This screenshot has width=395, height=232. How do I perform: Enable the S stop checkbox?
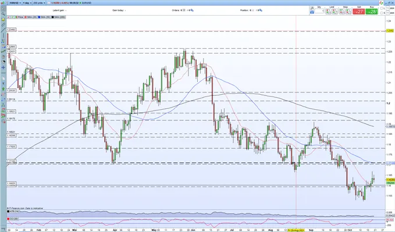pos(382,13)
